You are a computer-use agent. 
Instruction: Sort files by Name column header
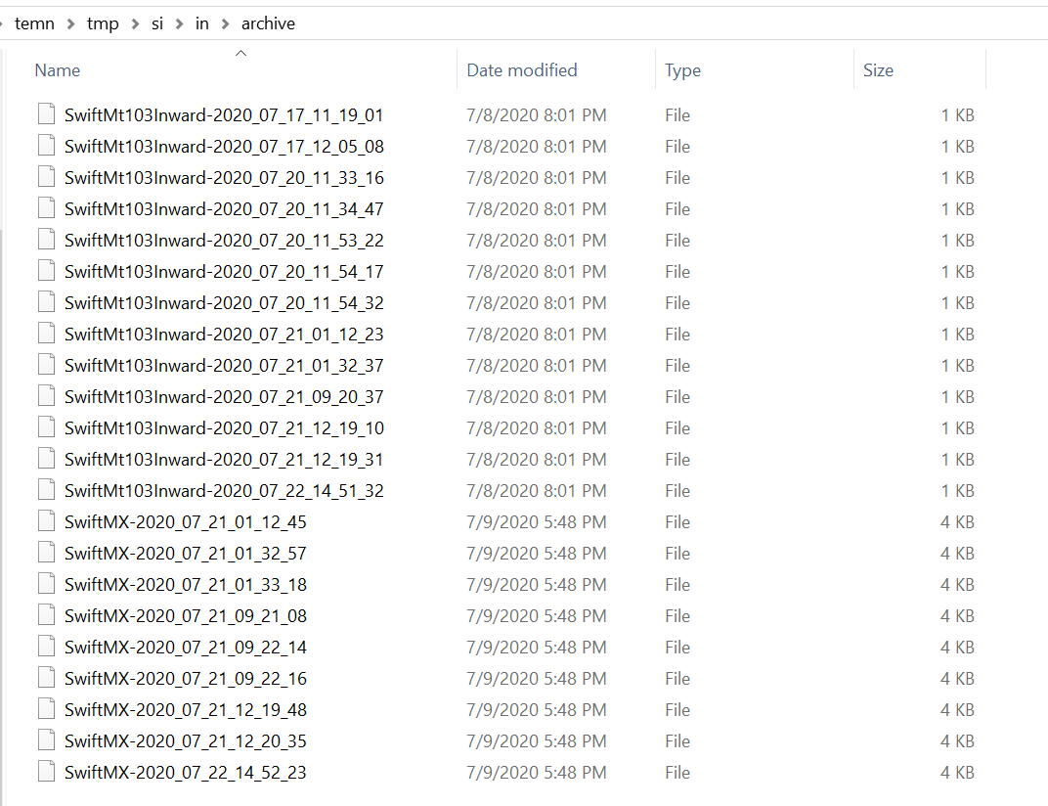58,70
